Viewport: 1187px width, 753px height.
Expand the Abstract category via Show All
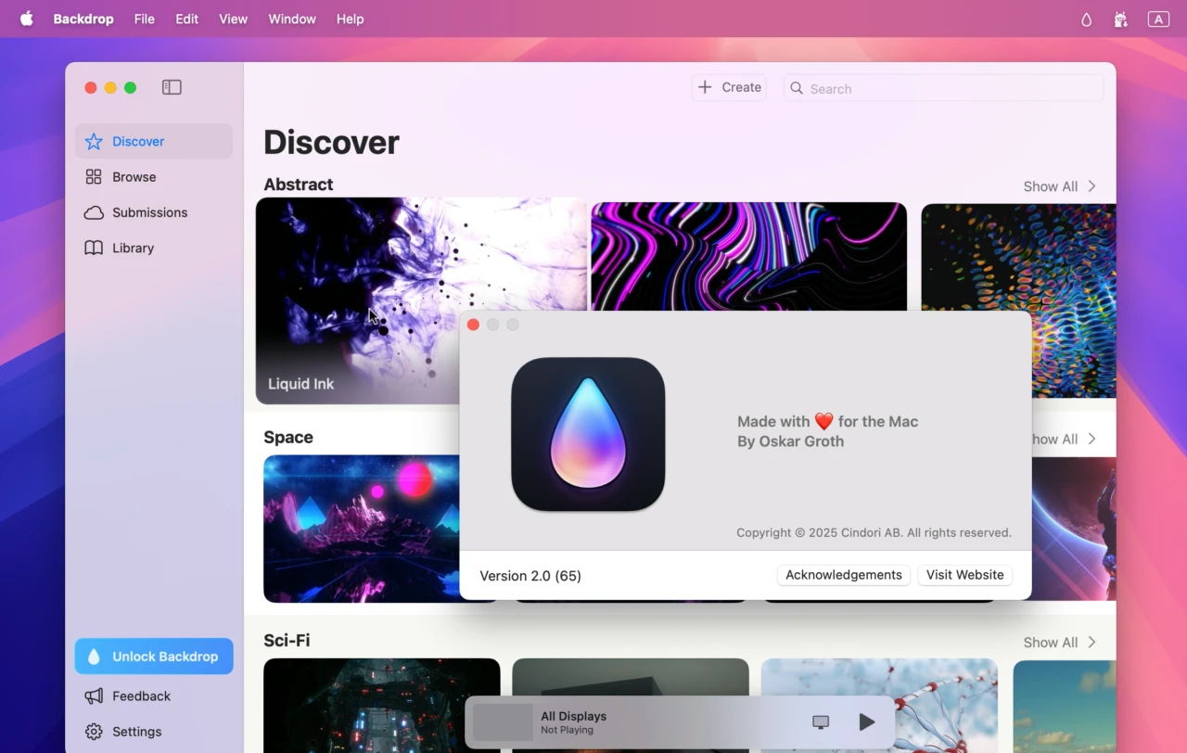(1057, 185)
